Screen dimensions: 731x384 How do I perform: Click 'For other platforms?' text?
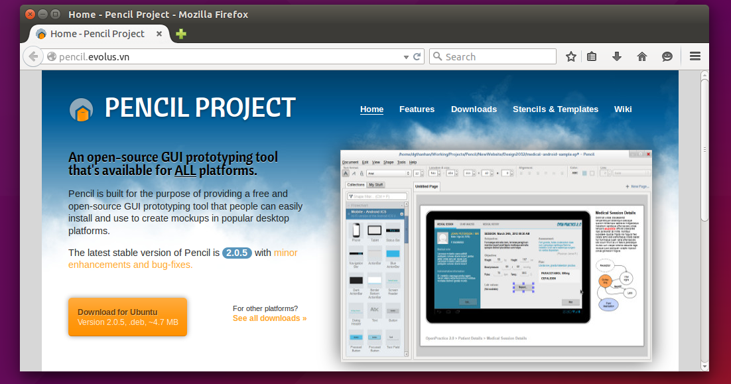click(x=265, y=308)
